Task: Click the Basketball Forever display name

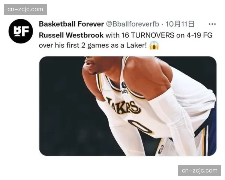Action: coord(71,24)
